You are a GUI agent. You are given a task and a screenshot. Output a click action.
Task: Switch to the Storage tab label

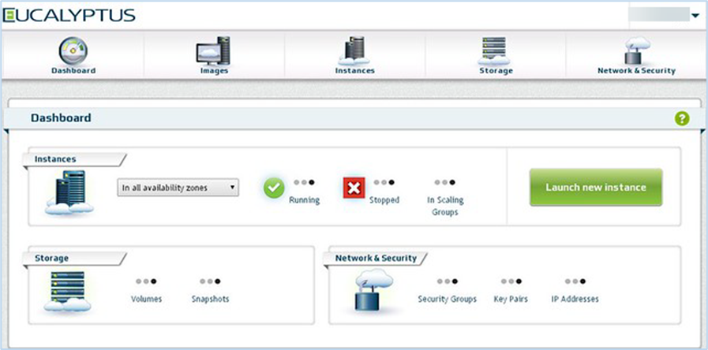click(x=496, y=71)
